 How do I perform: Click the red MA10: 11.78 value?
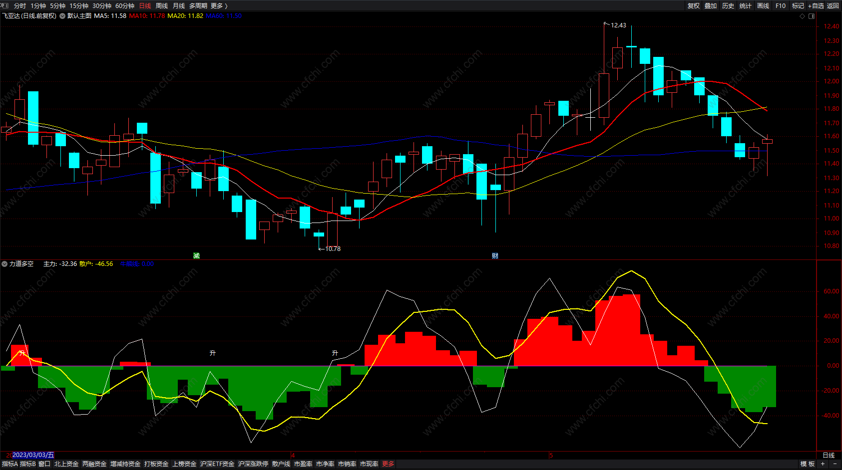tap(147, 16)
